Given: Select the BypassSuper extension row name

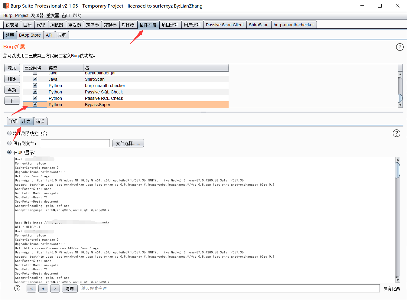Looking at the screenshot, I should coord(98,105).
